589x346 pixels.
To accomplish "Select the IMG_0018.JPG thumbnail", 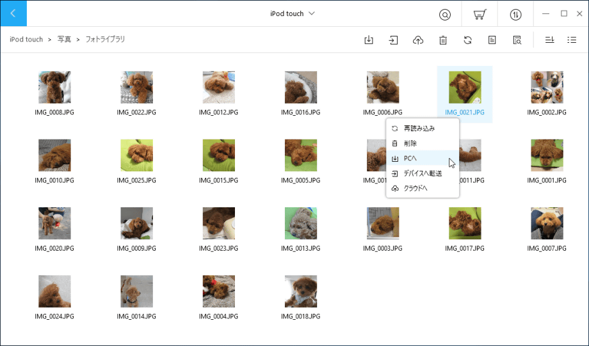I will [300, 292].
